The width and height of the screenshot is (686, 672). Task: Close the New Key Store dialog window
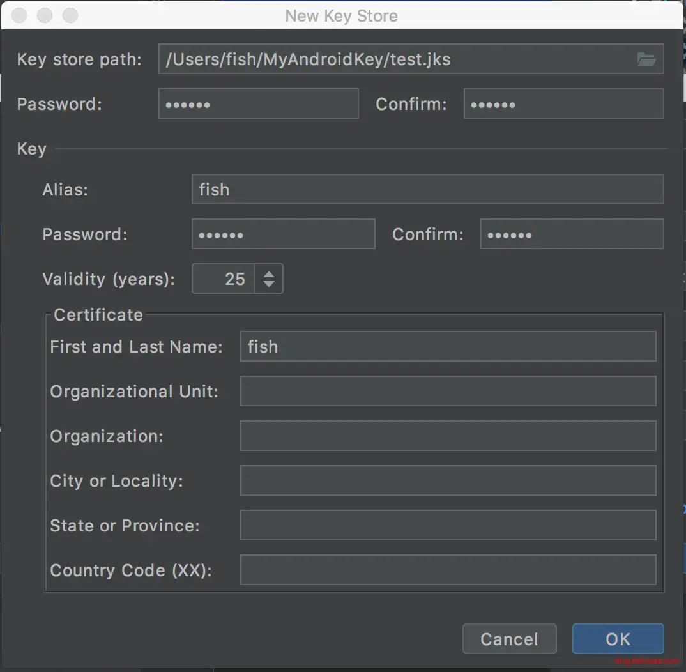click(x=20, y=15)
